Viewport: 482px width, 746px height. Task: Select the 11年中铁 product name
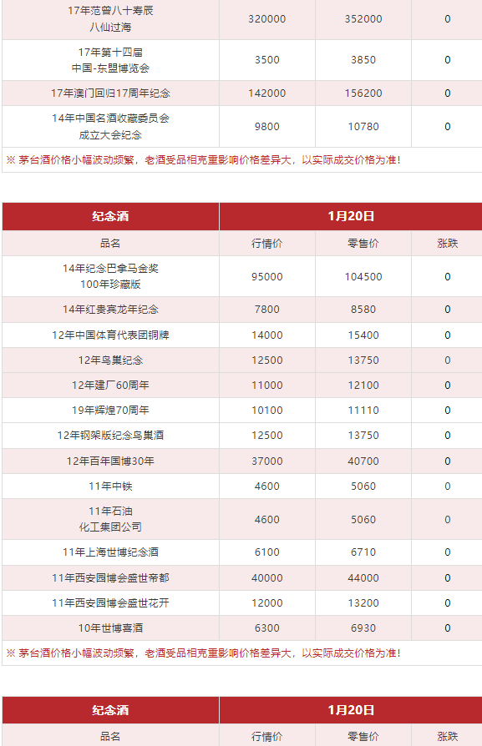pos(110,486)
